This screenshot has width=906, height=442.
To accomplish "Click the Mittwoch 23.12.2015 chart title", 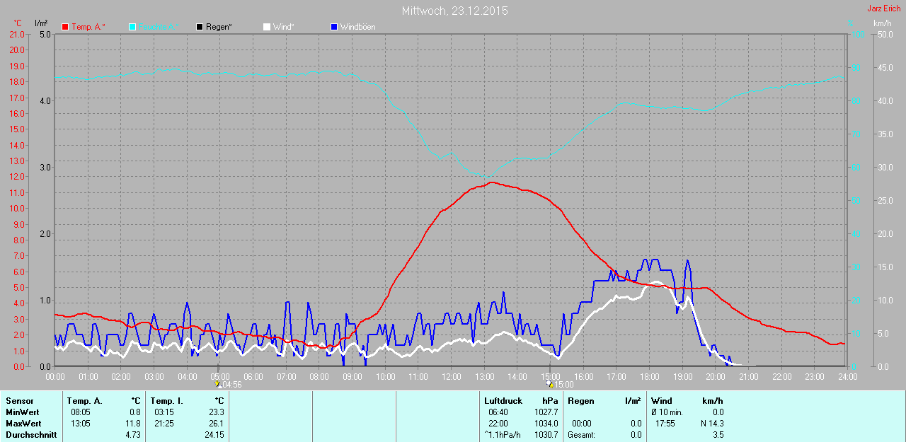I will click(x=454, y=11).
